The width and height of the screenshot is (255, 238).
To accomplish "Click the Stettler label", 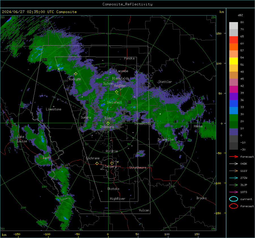I will (x=165, y=82).
